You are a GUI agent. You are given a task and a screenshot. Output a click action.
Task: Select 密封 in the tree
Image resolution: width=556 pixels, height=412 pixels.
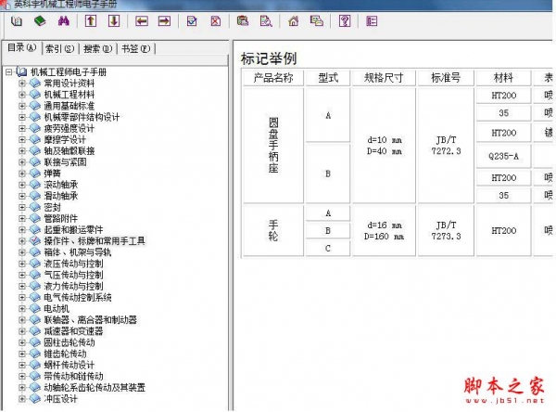[x=52, y=207]
